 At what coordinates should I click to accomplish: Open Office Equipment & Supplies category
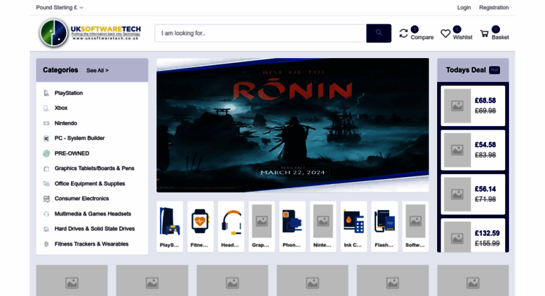click(x=90, y=183)
